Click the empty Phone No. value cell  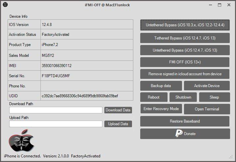pyautogui.click(x=87, y=86)
